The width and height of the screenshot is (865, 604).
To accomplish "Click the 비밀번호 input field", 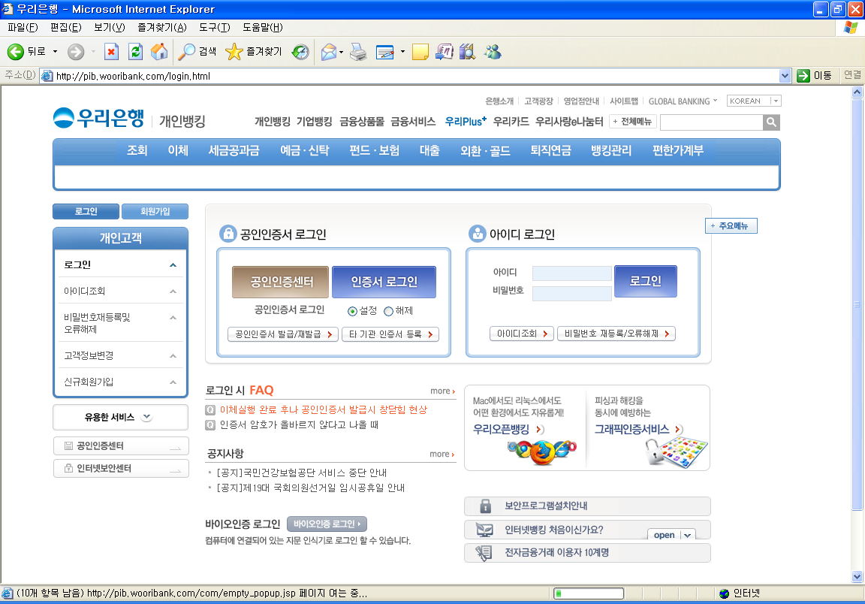I will click(x=572, y=294).
